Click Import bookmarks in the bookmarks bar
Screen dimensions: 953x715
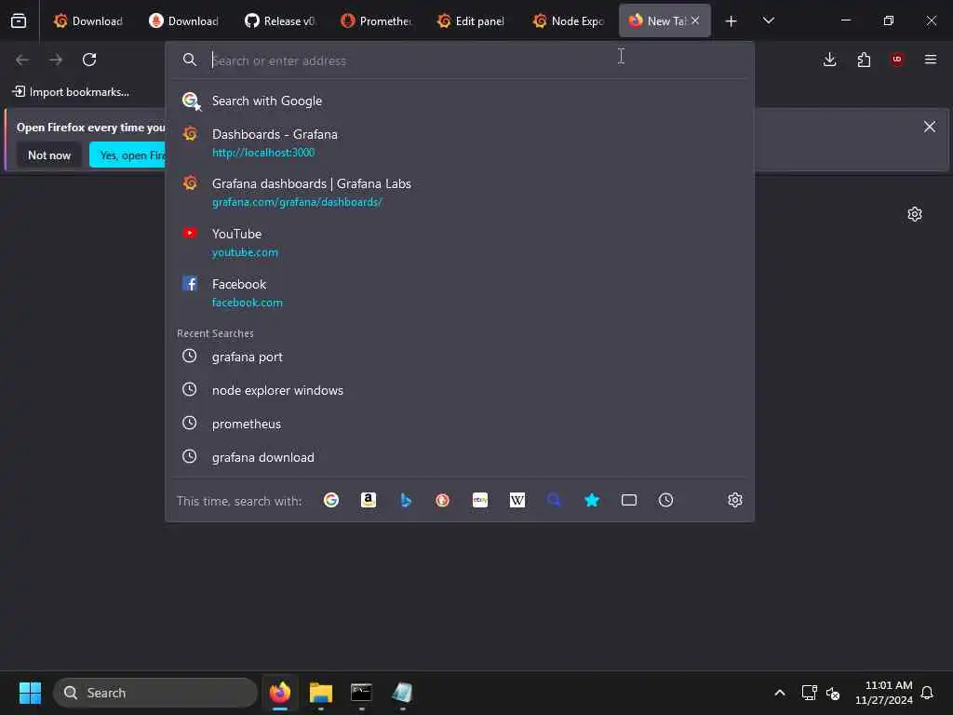pyautogui.click(x=71, y=92)
